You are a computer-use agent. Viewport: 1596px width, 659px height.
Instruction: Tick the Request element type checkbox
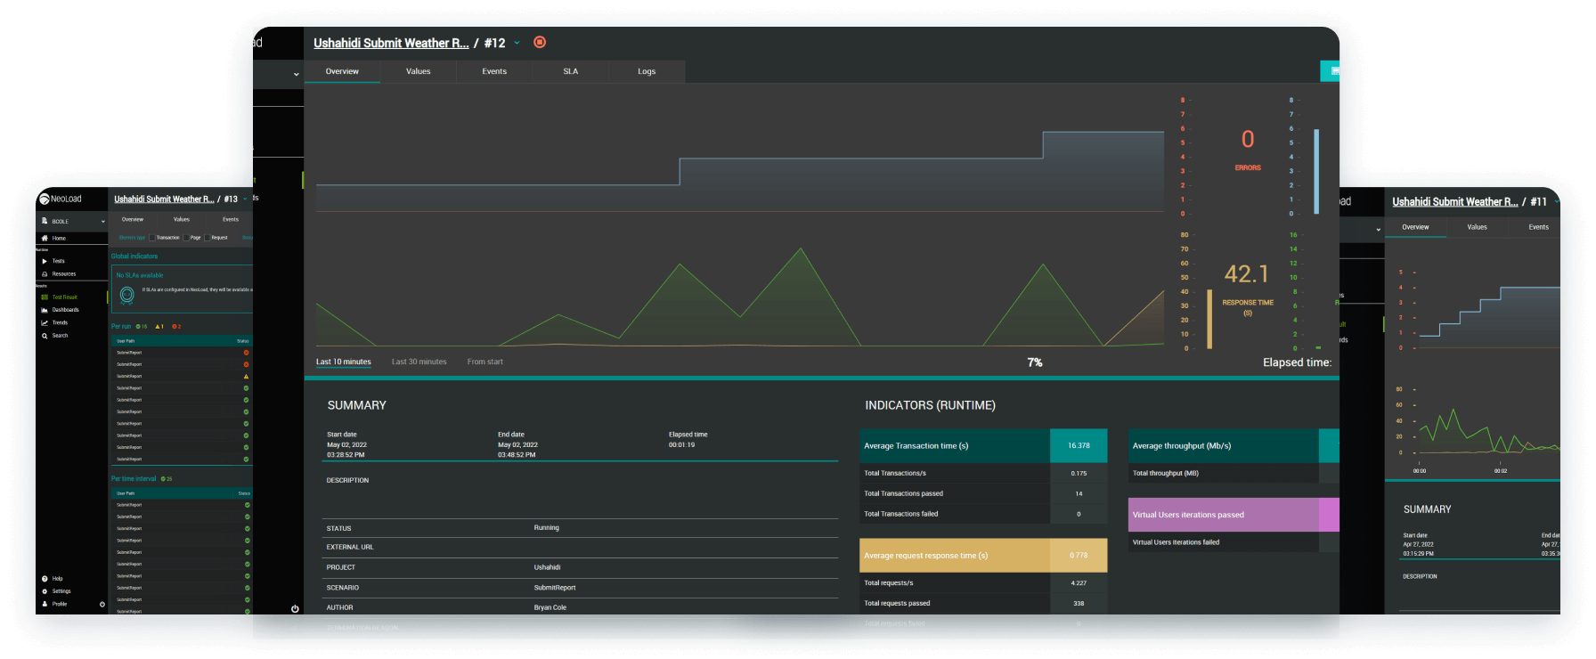click(x=208, y=238)
